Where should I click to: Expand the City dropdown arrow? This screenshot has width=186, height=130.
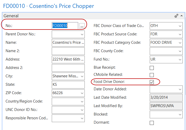coord(82,76)
